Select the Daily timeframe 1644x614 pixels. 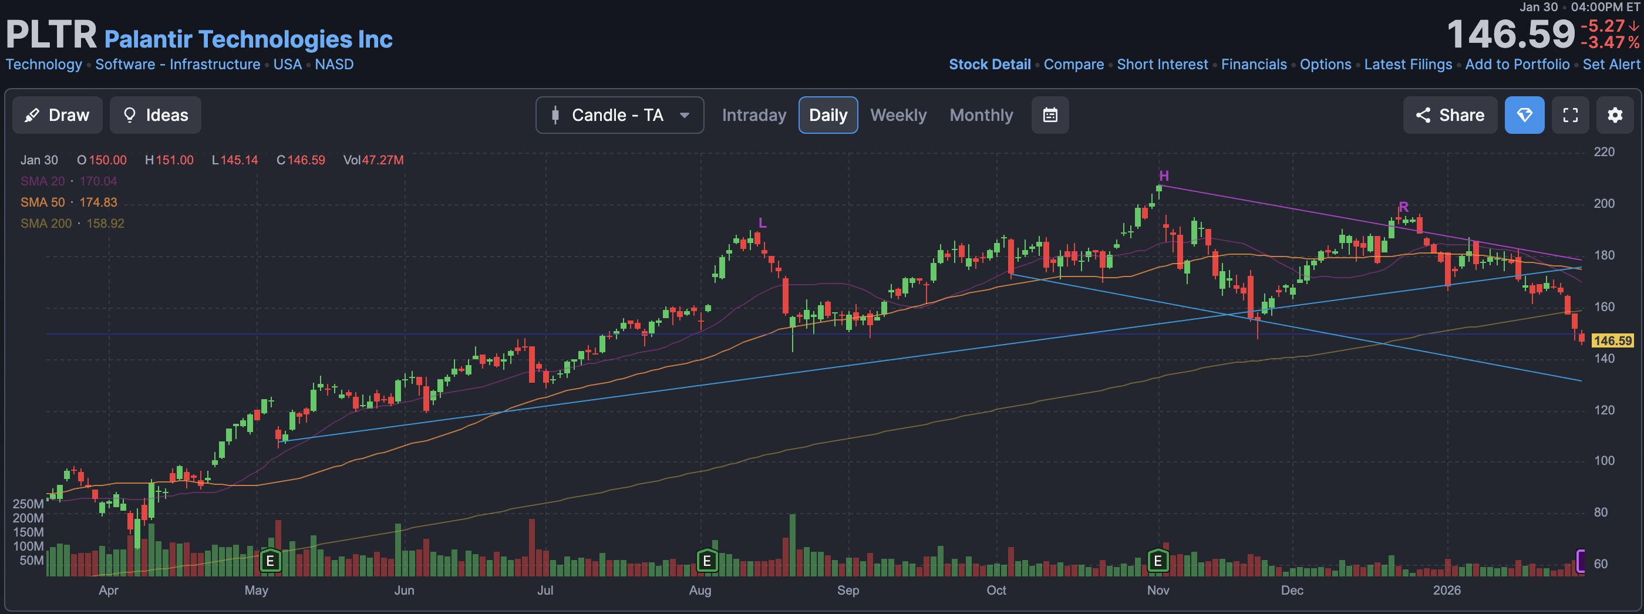click(828, 115)
